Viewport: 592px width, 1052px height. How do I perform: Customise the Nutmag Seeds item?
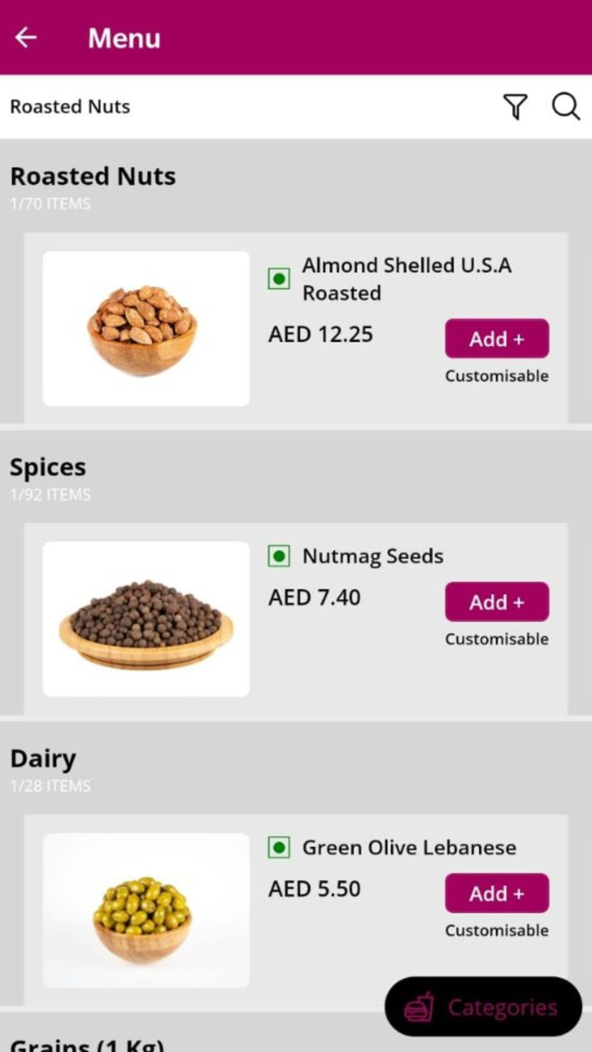tap(496, 639)
